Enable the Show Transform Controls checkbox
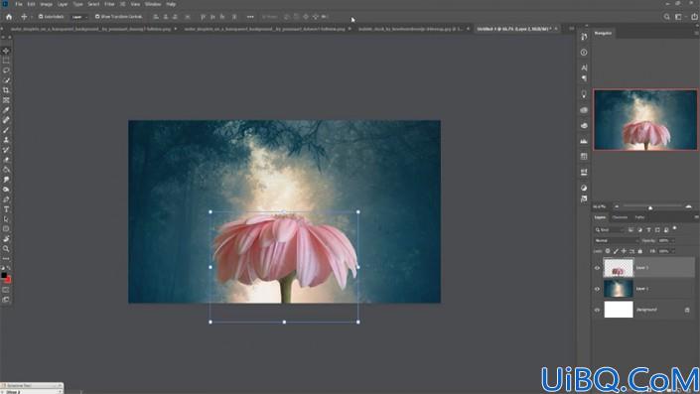Screen dimensions: 700x394 [x=97, y=17]
